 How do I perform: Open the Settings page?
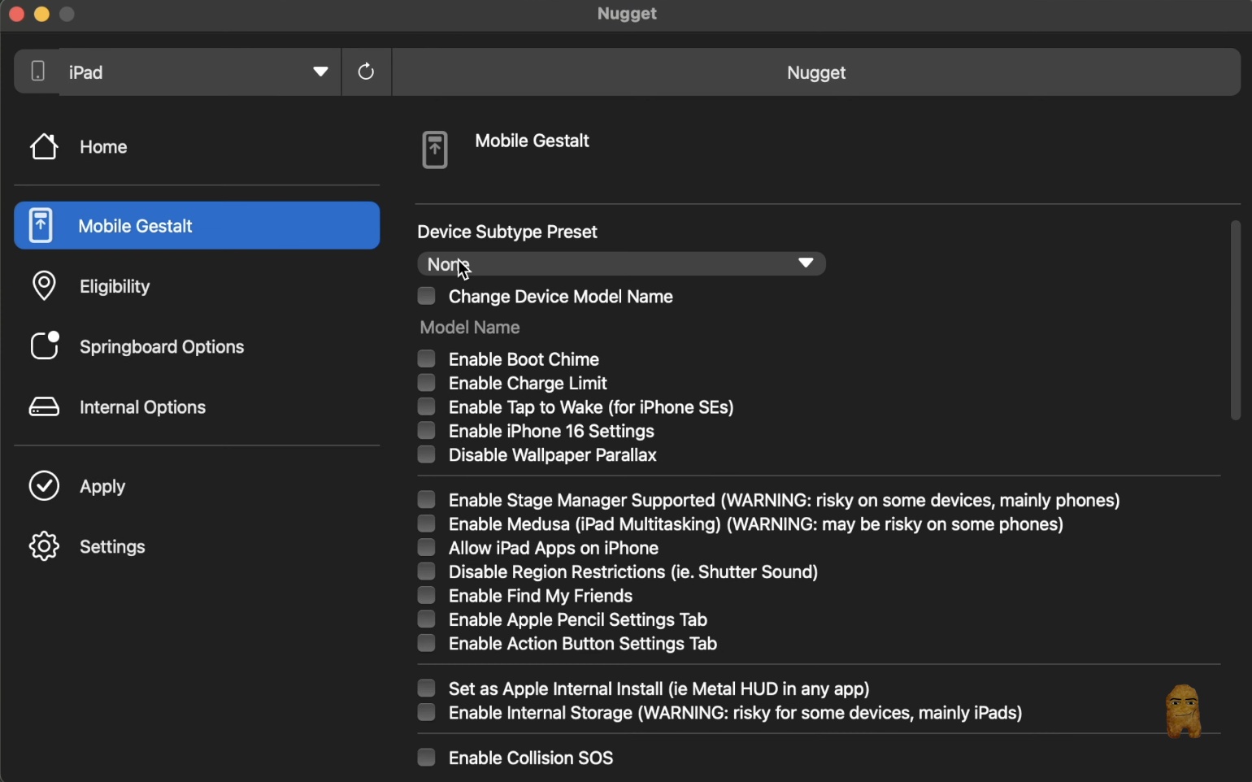tap(197, 546)
